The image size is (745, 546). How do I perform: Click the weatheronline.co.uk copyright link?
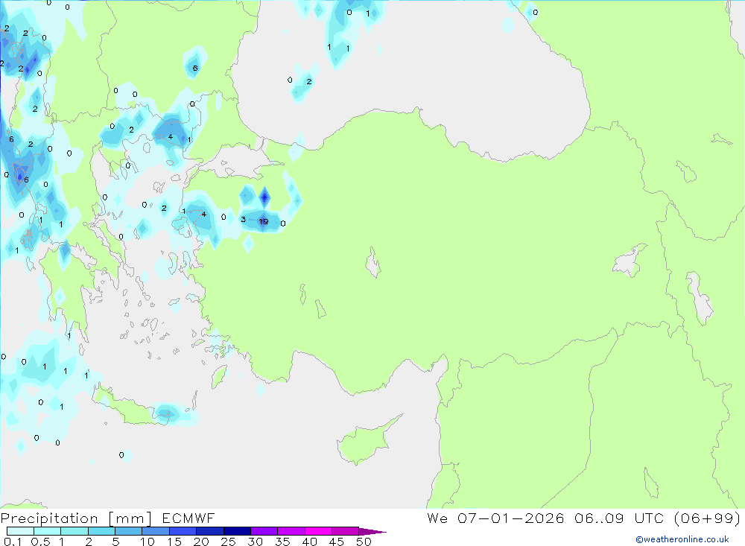tap(682, 539)
